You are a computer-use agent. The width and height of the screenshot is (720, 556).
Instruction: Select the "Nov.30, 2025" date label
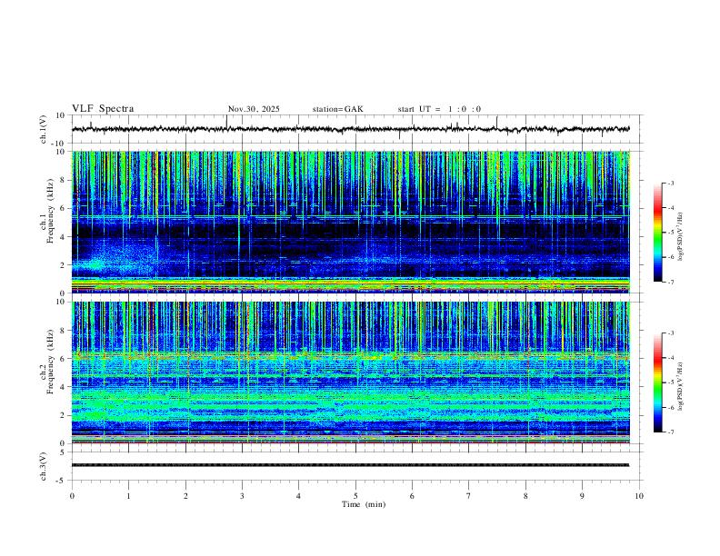[254, 109]
